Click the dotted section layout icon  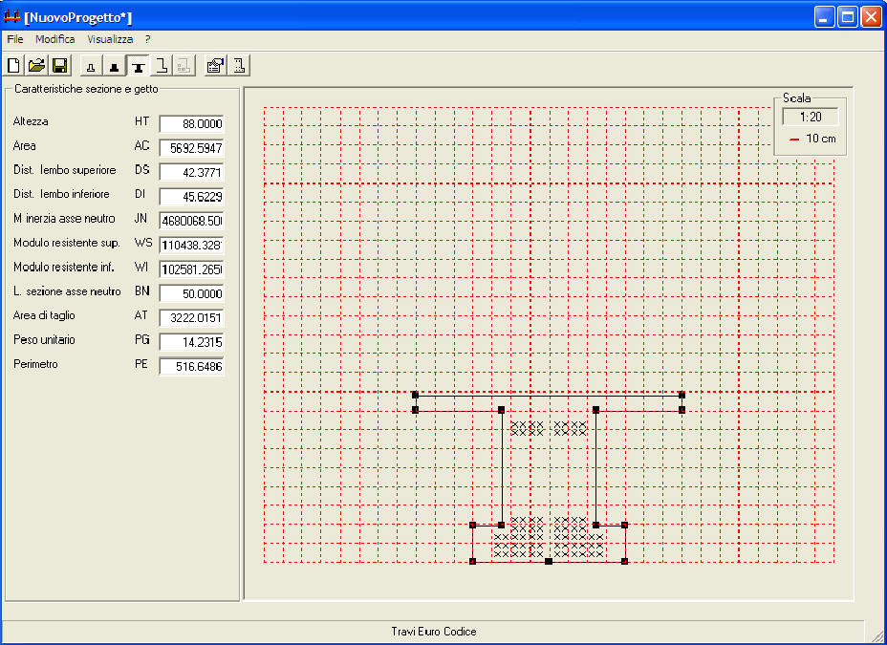239,66
